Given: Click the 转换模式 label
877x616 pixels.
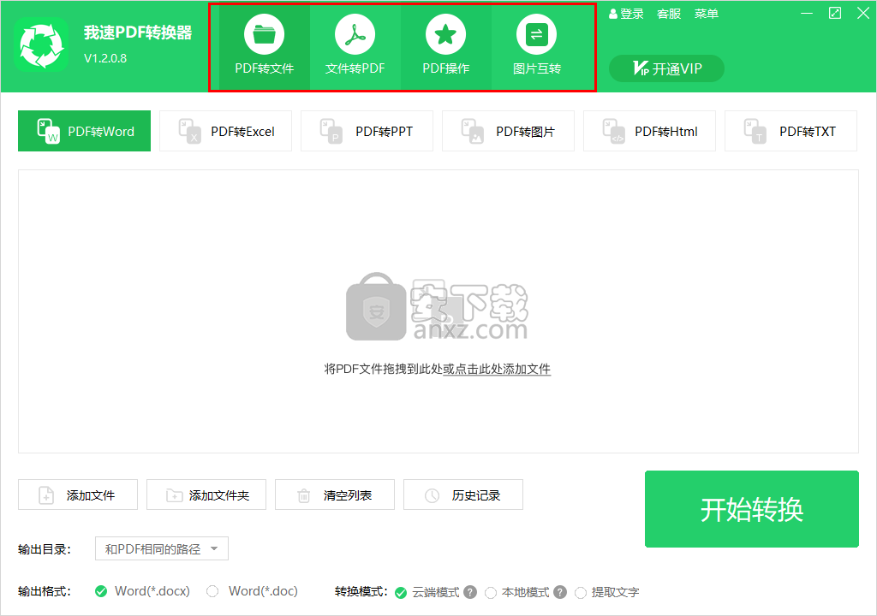Looking at the screenshot, I should [361, 591].
